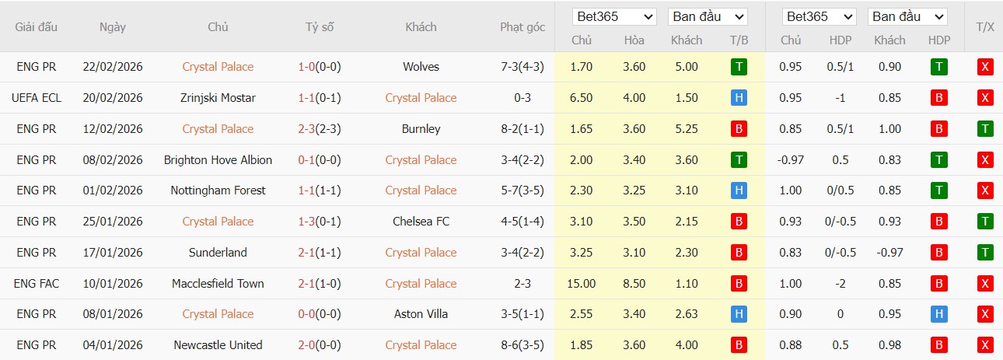1003x360 pixels.
Task: Click the blue H HDP badge in Aston Villa row
Action: tap(938, 314)
